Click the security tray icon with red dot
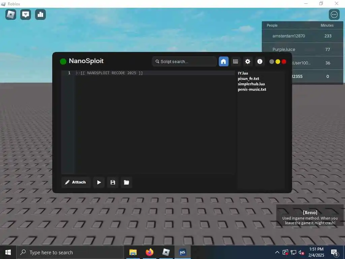This screenshot has width=345, height=259. pos(285,252)
